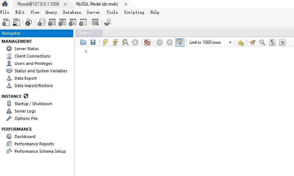Open the Limit to 1000 rows dropdown
294x176 pixels.
(210, 42)
